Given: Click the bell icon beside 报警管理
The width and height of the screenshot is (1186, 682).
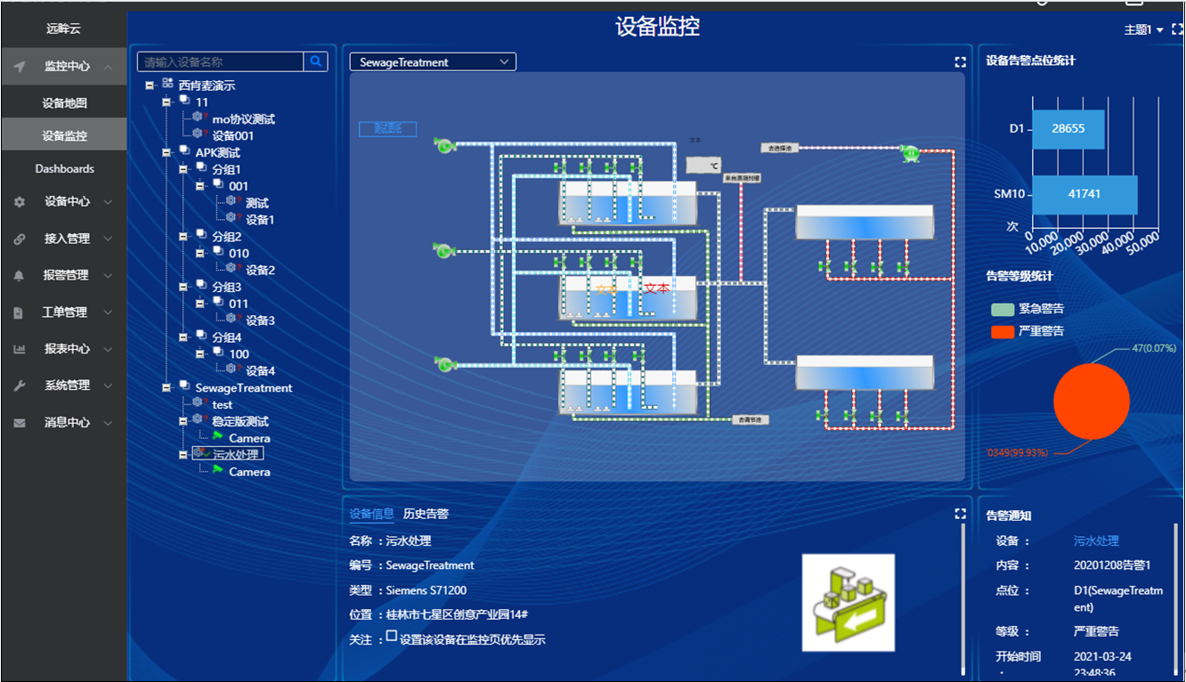Looking at the screenshot, I should pos(19,276).
